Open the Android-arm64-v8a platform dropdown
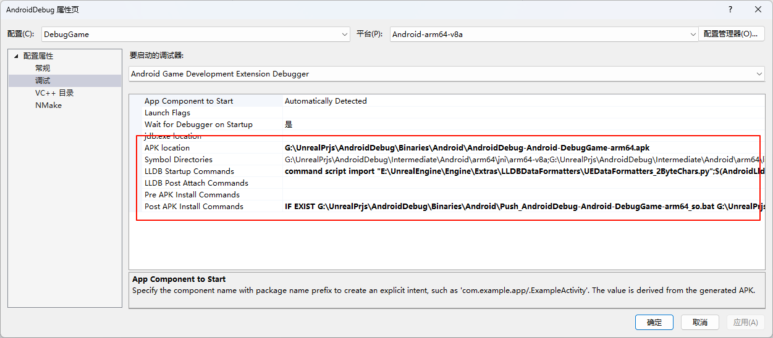 coord(544,35)
